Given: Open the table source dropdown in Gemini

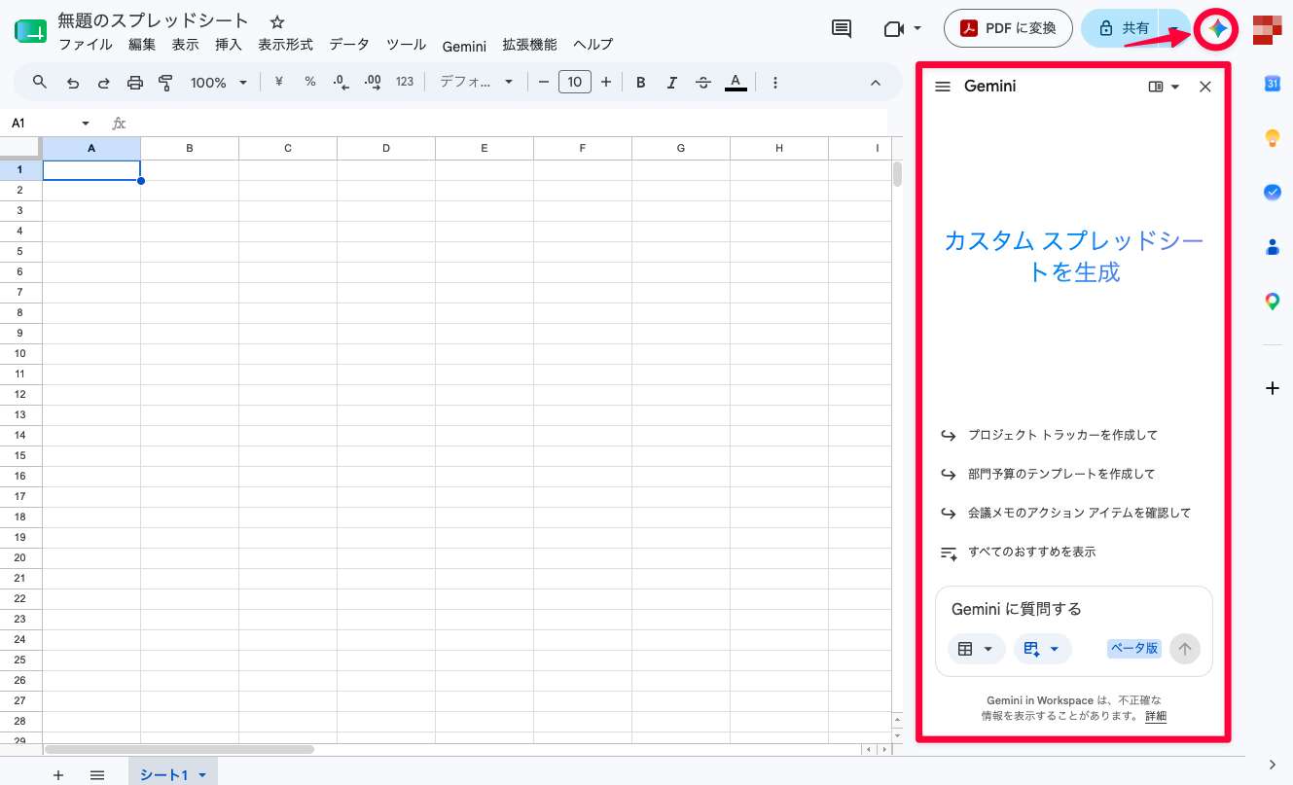Looking at the screenshot, I should (x=977, y=649).
